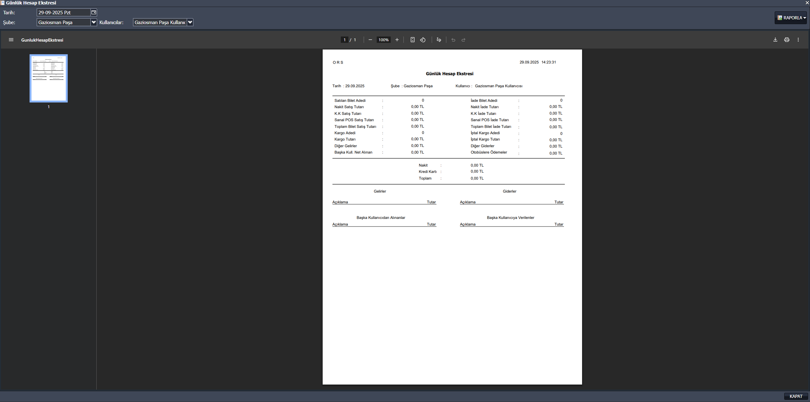Click the undo arrow in PDF toolbar
This screenshot has height=402, width=810.
coord(453,40)
